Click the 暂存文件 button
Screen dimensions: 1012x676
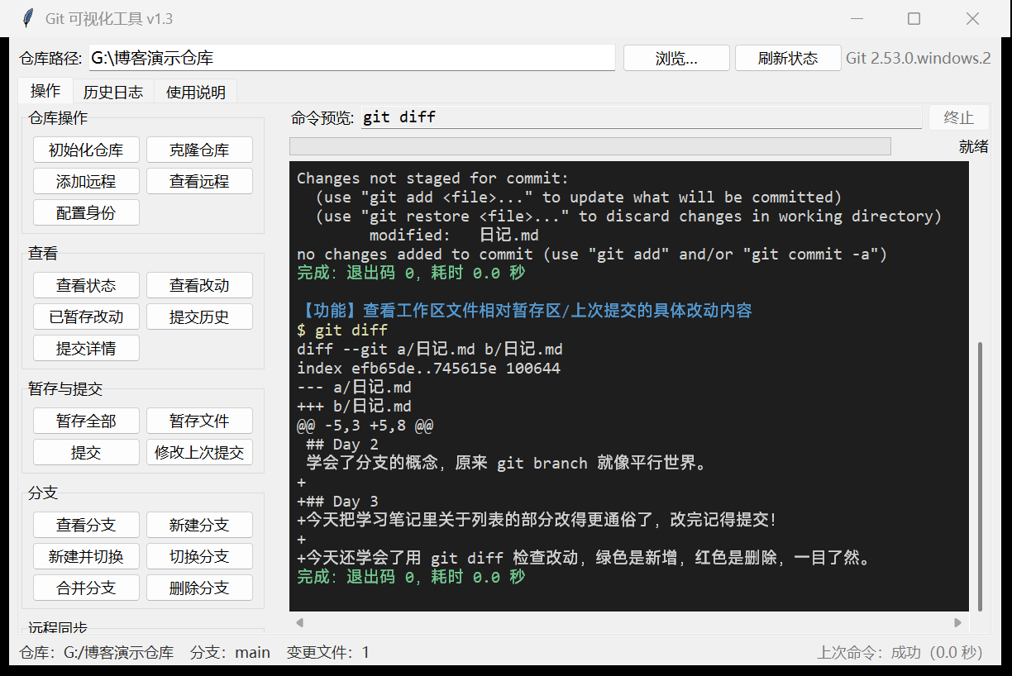199,421
